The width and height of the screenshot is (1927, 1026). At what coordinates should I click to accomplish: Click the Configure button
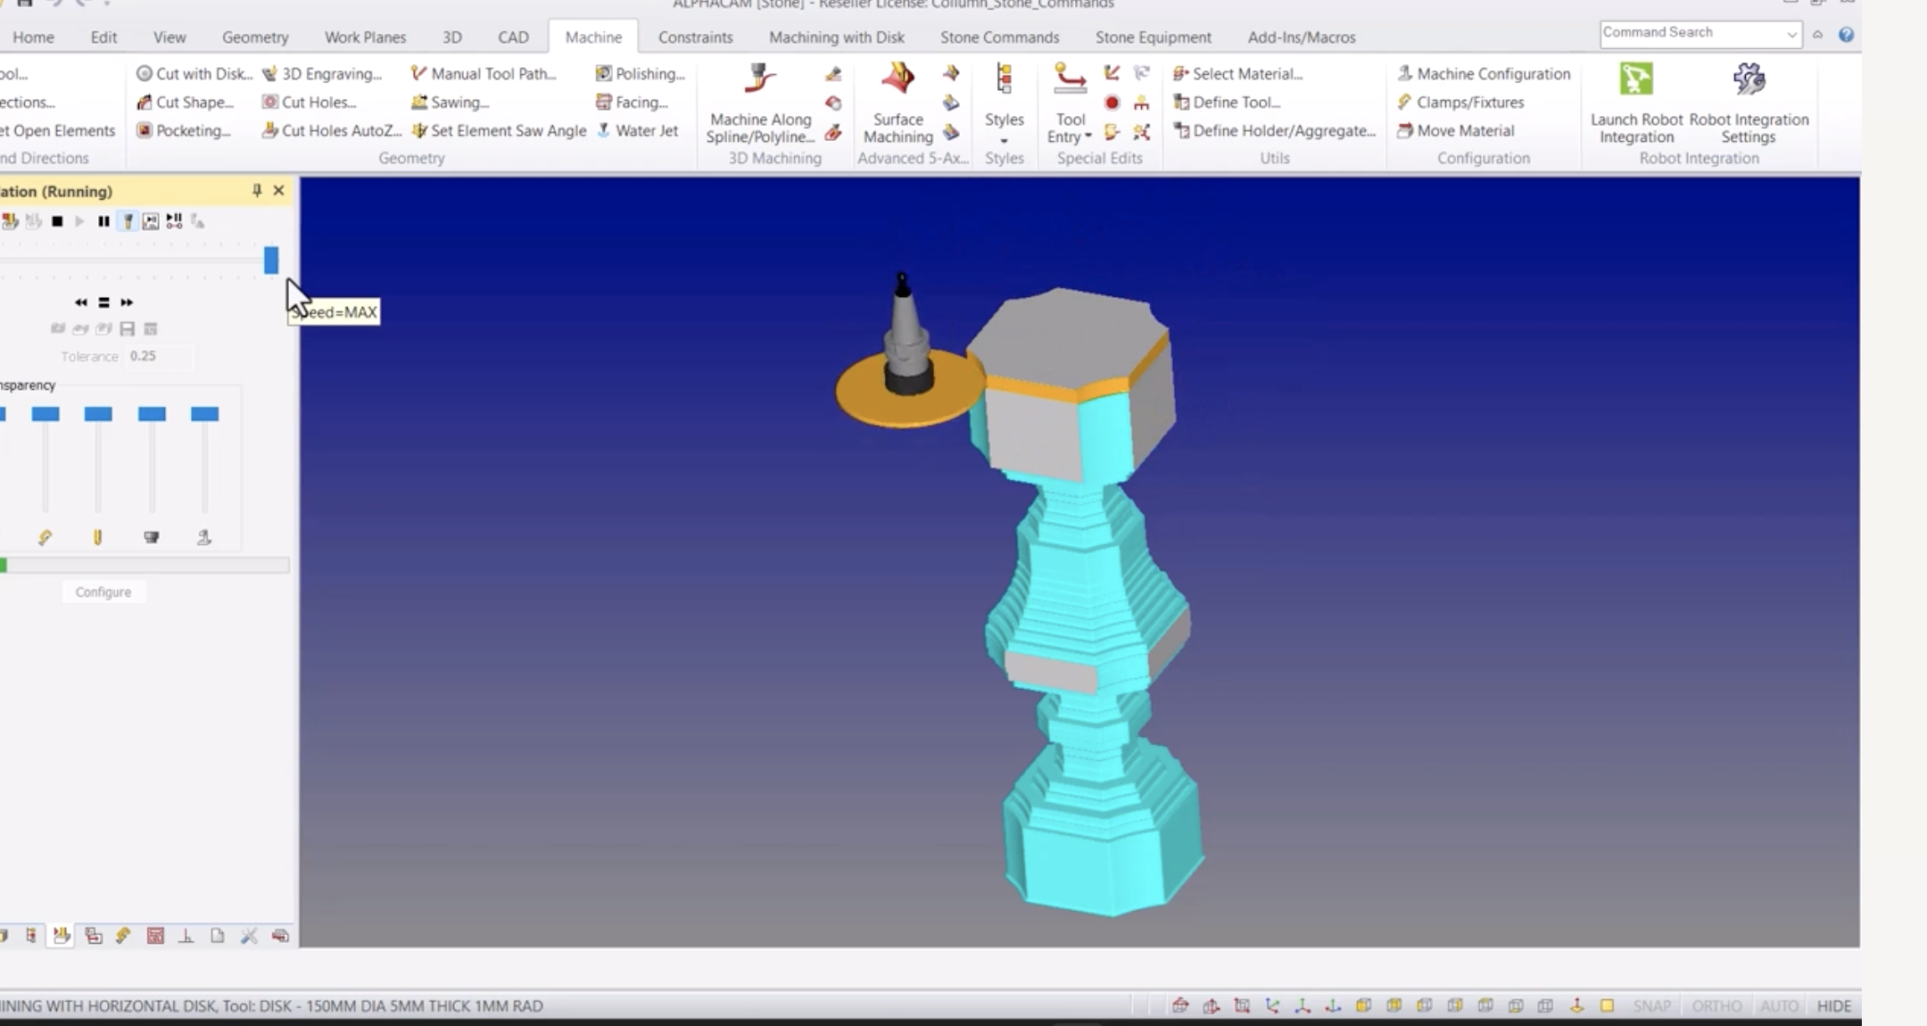tap(103, 592)
